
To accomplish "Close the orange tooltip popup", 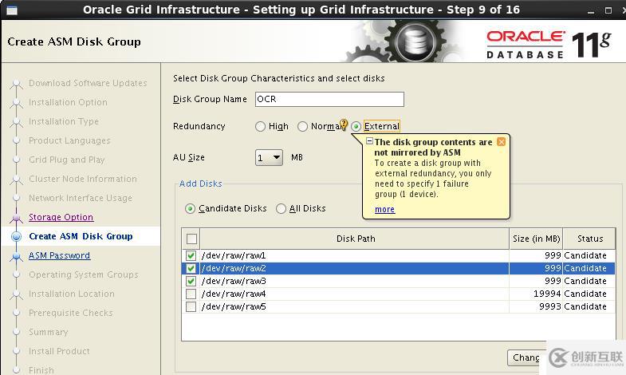I will pos(501,142).
